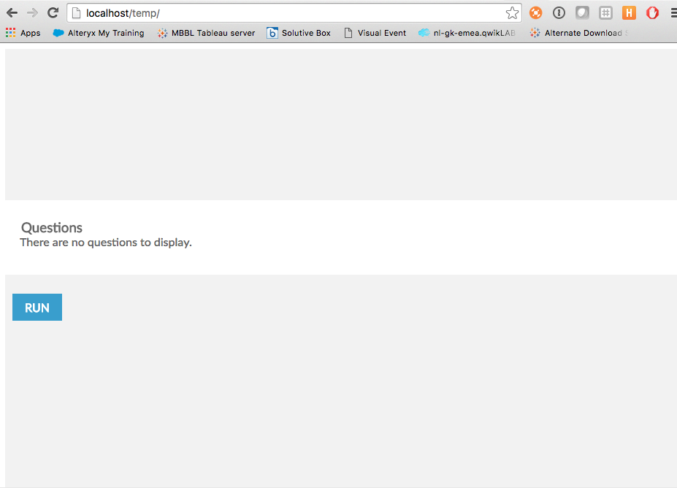
Task: Click the Ghostery shield extension icon
Action: 582,12
